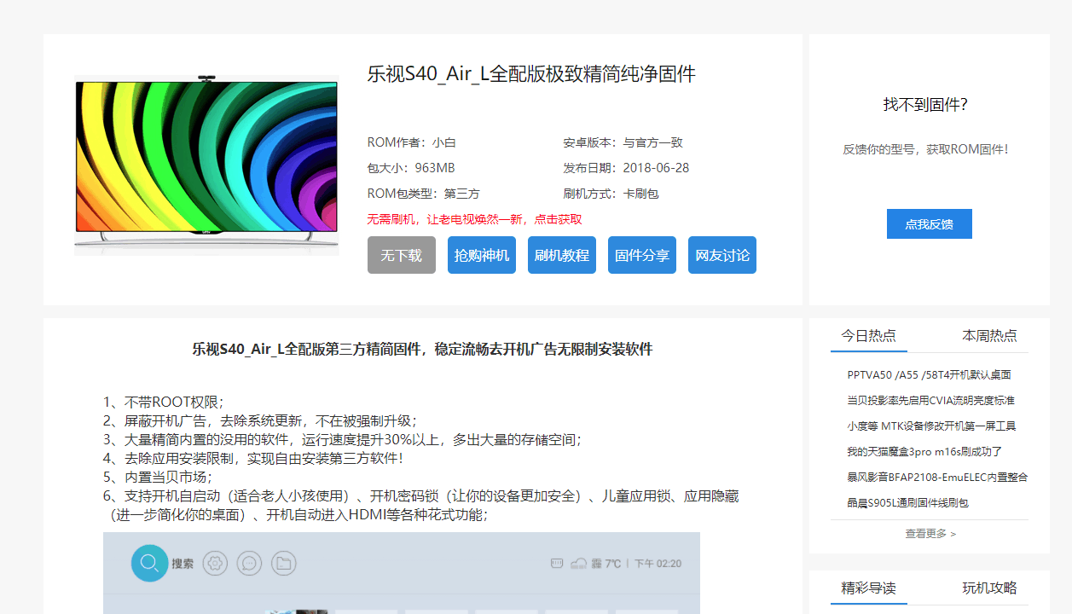Click the folder icon in screenshot
Image resolution: width=1072 pixels, height=614 pixels.
click(x=284, y=563)
